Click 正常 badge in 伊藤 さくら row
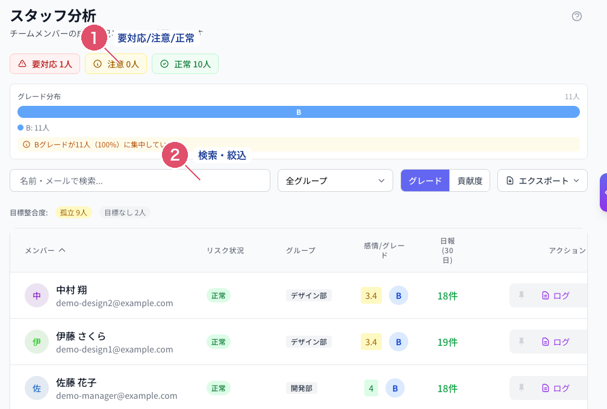Viewport: 607px width, 409px height. pos(219,342)
